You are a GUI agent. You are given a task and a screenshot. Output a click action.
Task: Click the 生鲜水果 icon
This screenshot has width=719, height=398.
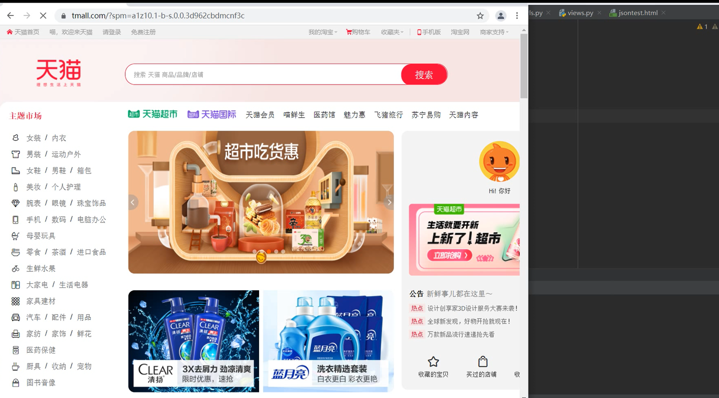[x=15, y=268]
